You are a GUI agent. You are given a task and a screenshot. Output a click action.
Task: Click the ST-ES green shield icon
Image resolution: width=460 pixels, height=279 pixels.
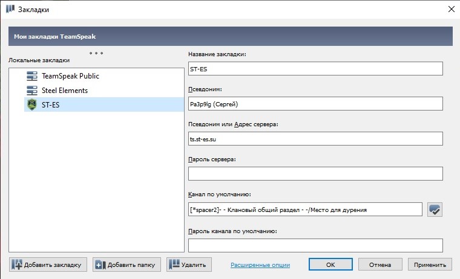click(x=32, y=104)
